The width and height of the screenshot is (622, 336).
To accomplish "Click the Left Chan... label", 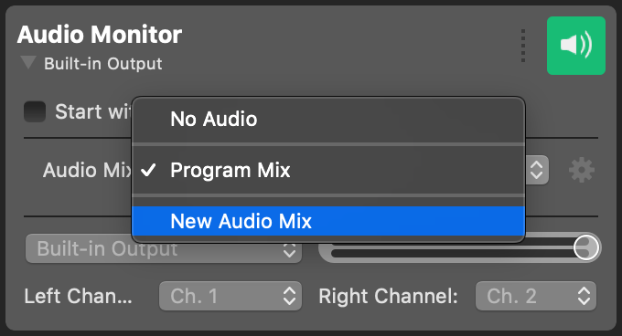I will (x=78, y=296).
